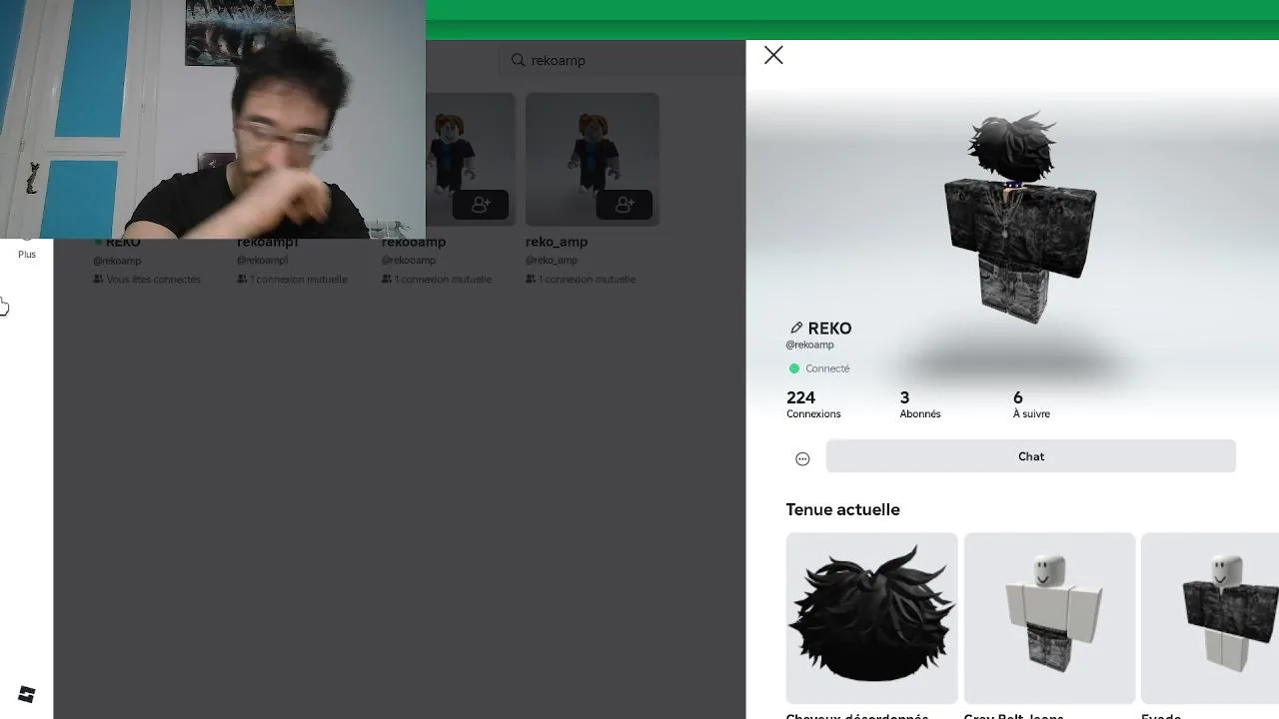Click '1 connexion mutuelle' under reko_amp
Screen dimensions: 1279x719
(x=581, y=280)
